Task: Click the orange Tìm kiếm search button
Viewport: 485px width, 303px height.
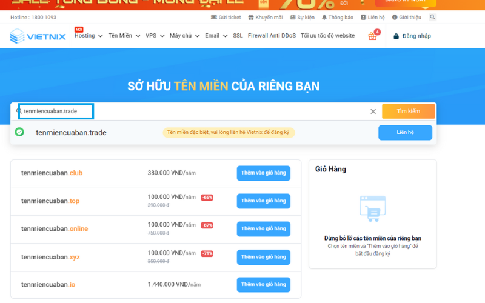Action: [408, 112]
